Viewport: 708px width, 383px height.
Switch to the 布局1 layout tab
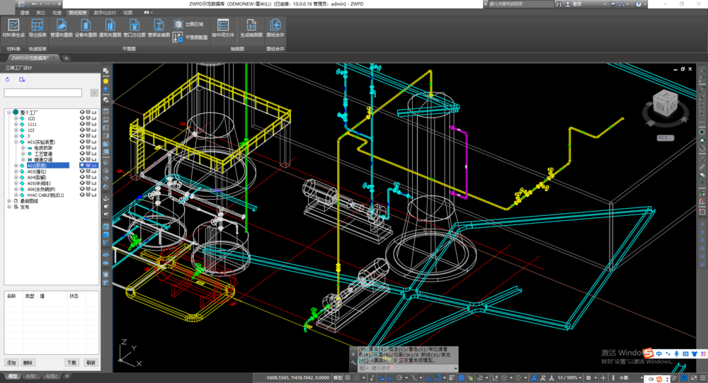point(31,376)
